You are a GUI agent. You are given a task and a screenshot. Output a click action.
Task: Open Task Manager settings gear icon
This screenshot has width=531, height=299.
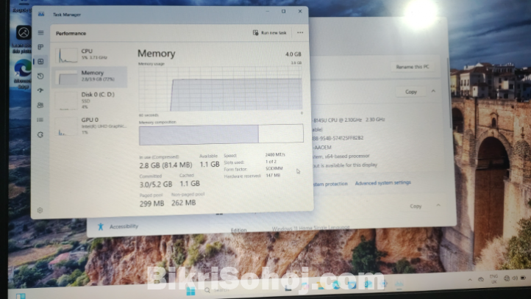tap(40, 210)
